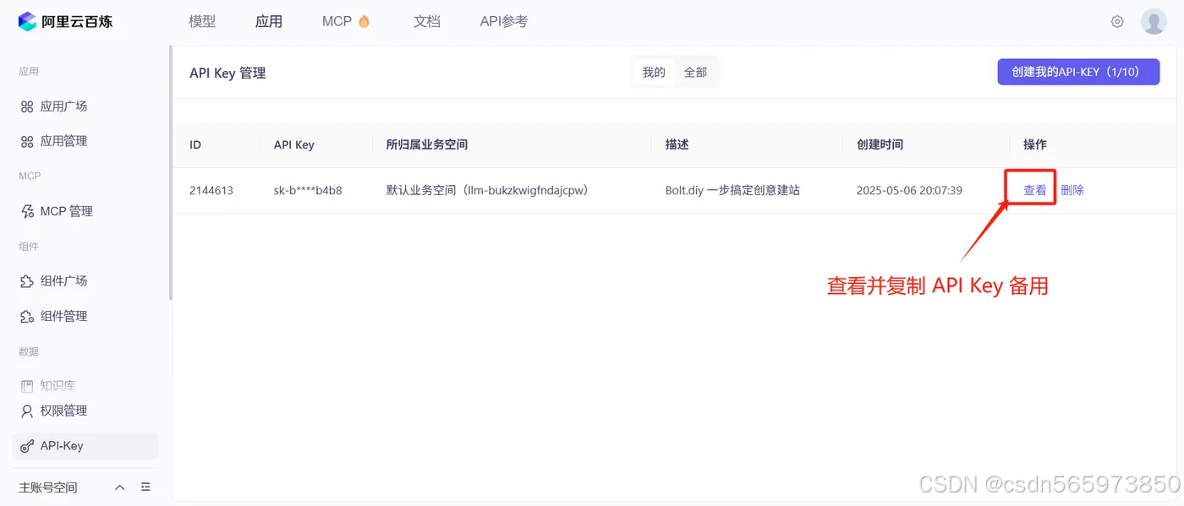Viewport: 1184px width, 506px height.
Task: Click the 知识库 book icon
Action: tap(27, 386)
